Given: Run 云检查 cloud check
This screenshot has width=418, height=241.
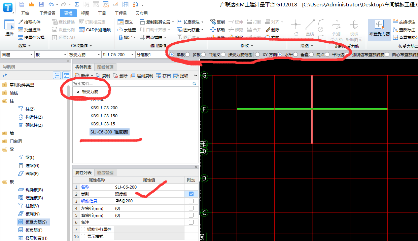Looking at the screenshot, I should [127, 30].
